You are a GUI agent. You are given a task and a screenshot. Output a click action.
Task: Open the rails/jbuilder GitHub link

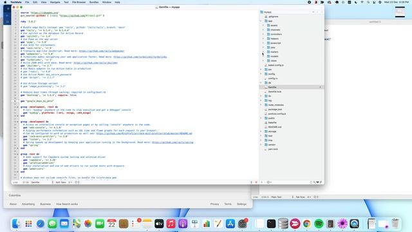95,63
